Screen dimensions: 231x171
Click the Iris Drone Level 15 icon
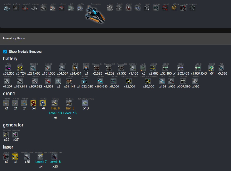click(70, 104)
